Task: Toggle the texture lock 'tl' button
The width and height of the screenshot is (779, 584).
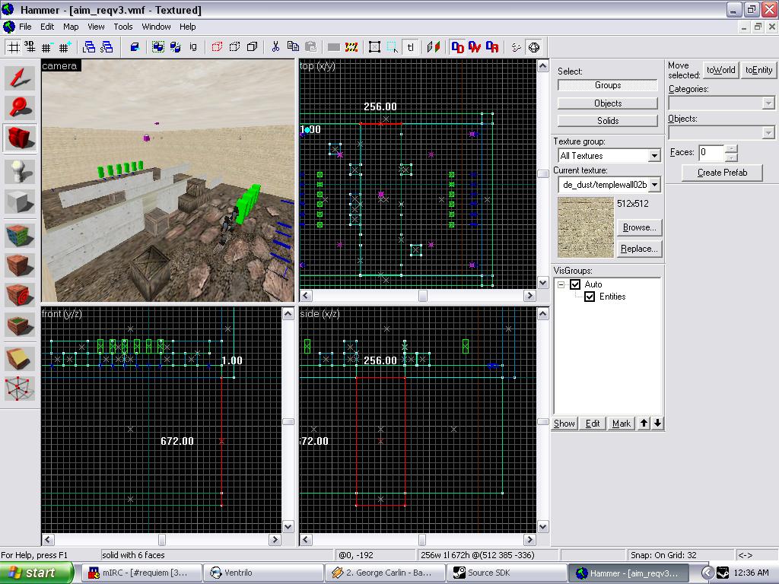Action: pos(411,47)
